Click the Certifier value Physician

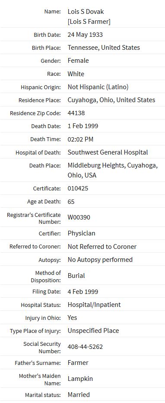(x=81, y=233)
